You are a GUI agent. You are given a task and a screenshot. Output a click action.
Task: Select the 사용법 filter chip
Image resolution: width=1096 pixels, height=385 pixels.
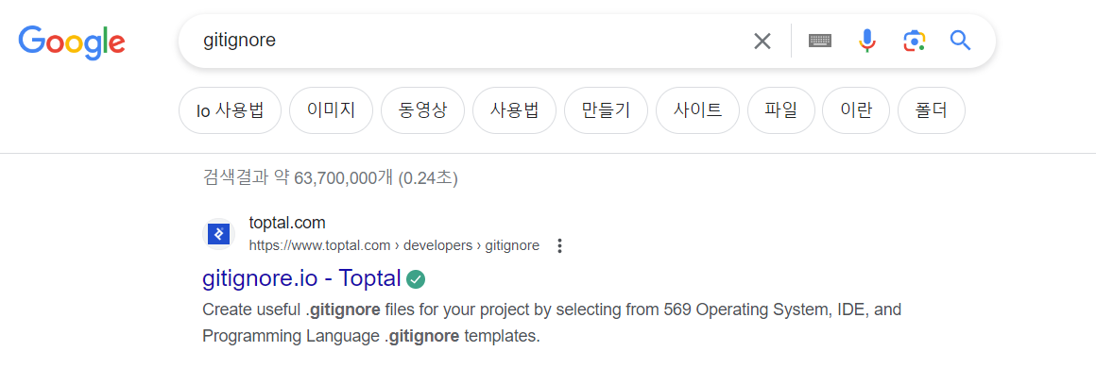514,110
